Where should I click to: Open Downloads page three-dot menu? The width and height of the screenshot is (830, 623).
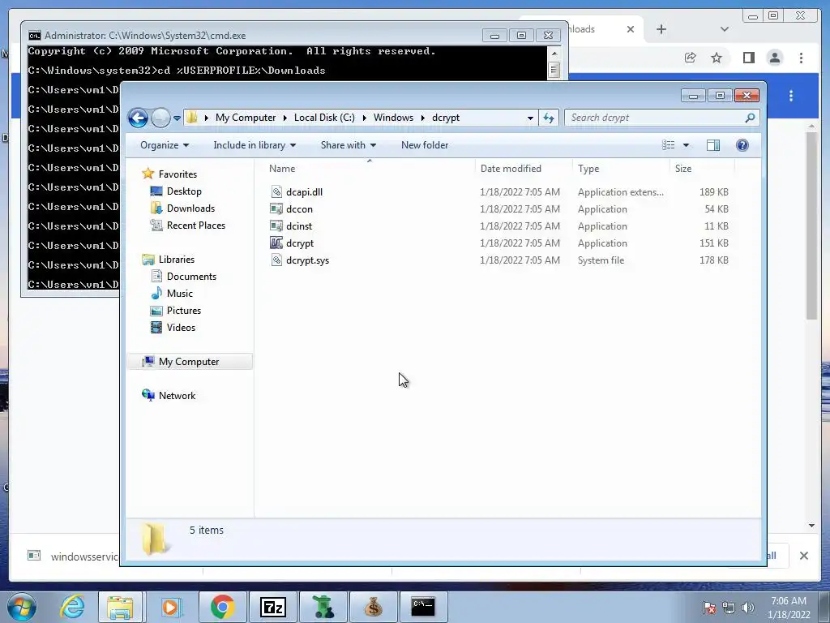coord(791,96)
